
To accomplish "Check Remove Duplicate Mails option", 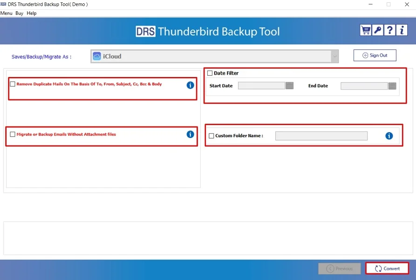I will tap(12, 84).
